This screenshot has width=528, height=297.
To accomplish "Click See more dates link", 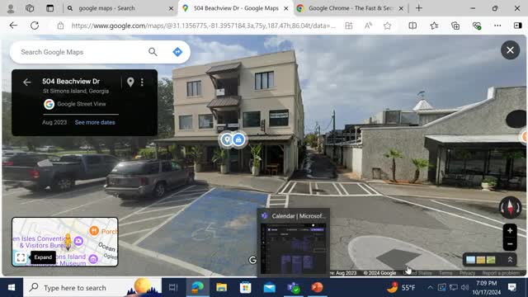I will click(x=95, y=122).
